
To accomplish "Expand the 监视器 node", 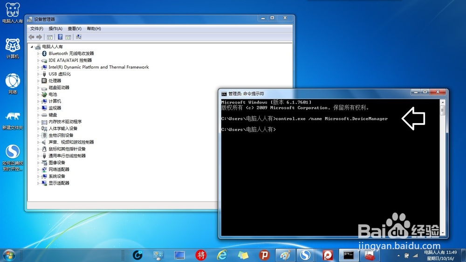I will [x=38, y=108].
